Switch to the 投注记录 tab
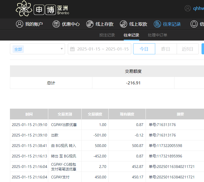Image resolution: width=204 pixels, height=182 pixels. click(x=107, y=35)
